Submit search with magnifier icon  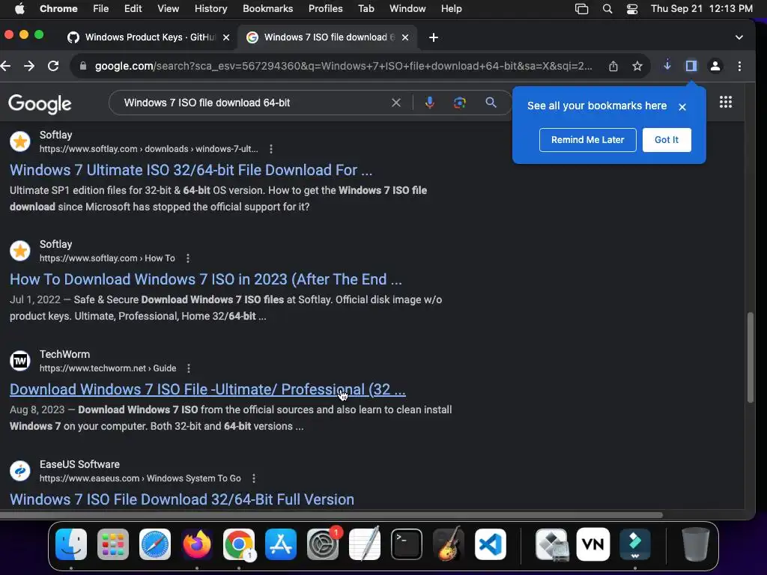point(491,103)
